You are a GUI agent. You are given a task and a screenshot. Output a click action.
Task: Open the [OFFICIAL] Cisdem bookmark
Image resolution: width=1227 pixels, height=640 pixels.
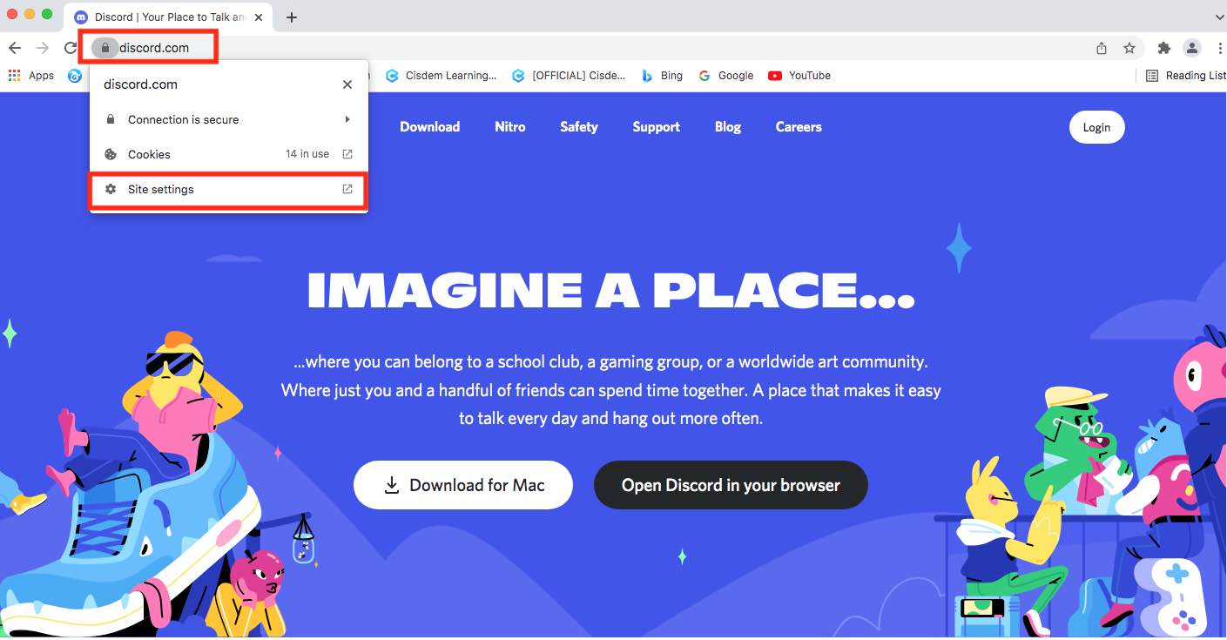pos(569,76)
